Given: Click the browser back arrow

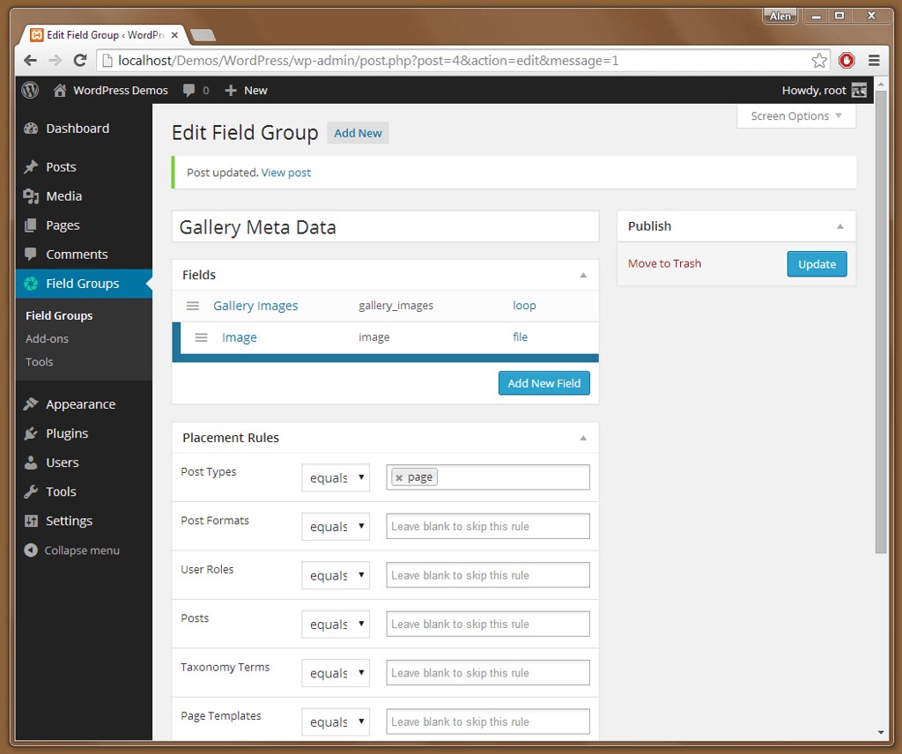Looking at the screenshot, I should coord(31,61).
